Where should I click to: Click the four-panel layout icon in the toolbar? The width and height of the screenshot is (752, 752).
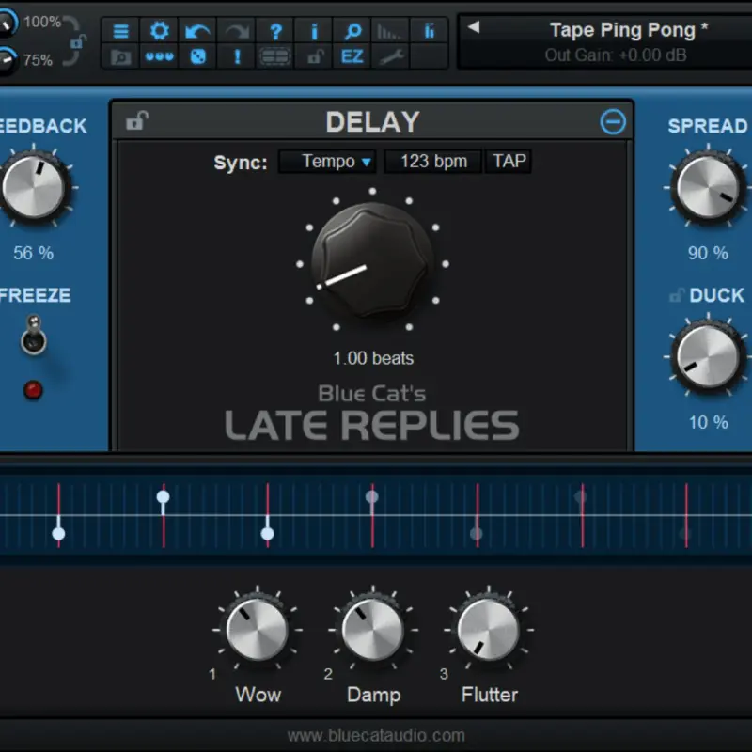(275, 57)
